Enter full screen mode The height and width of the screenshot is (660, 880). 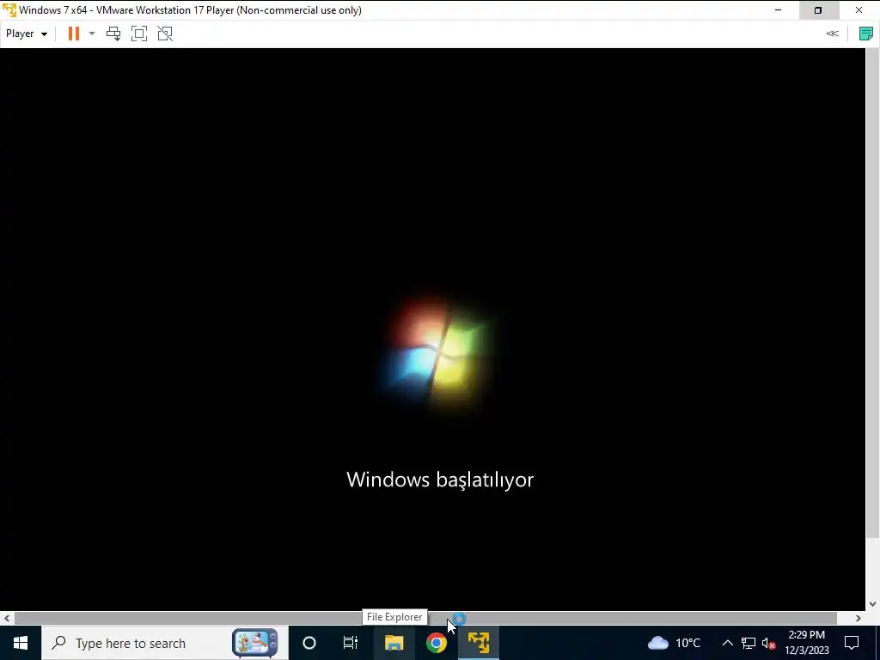pos(139,34)
